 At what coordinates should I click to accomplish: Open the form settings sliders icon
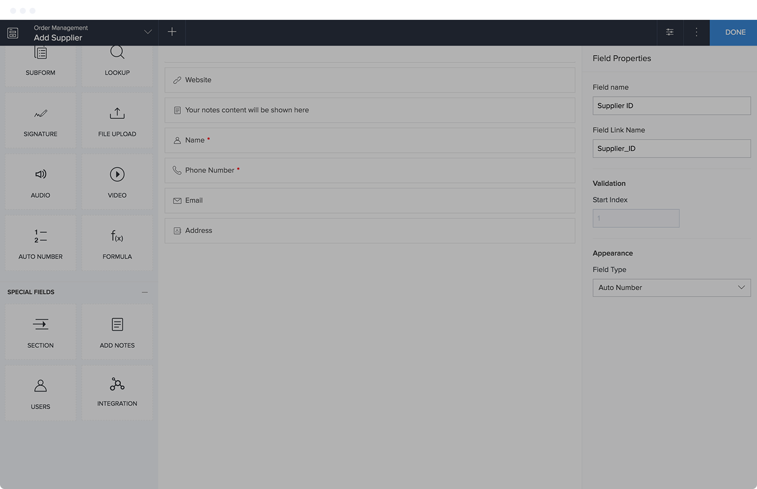click(669, 32)
